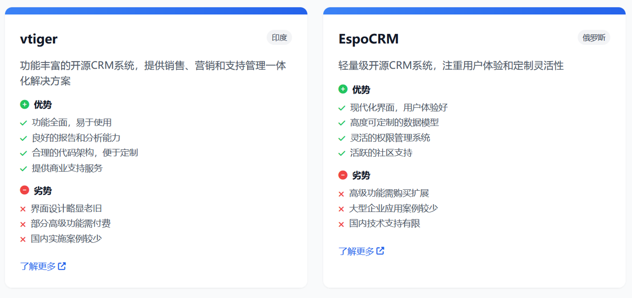Click red X icon next to 界面设计略显老旧
Screen dimensions: 632x298
pyautogui.click(x=23, y=209)
